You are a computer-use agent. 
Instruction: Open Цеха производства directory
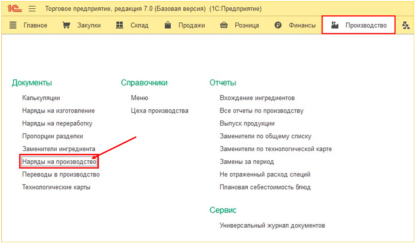[x=159, y=110]
